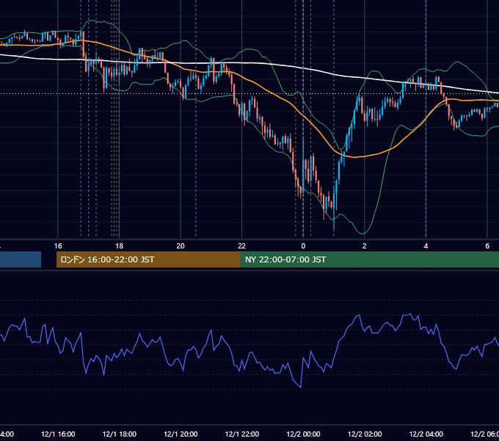Click the 12/1 16:00 label on indicator axis

pos(58,434)
